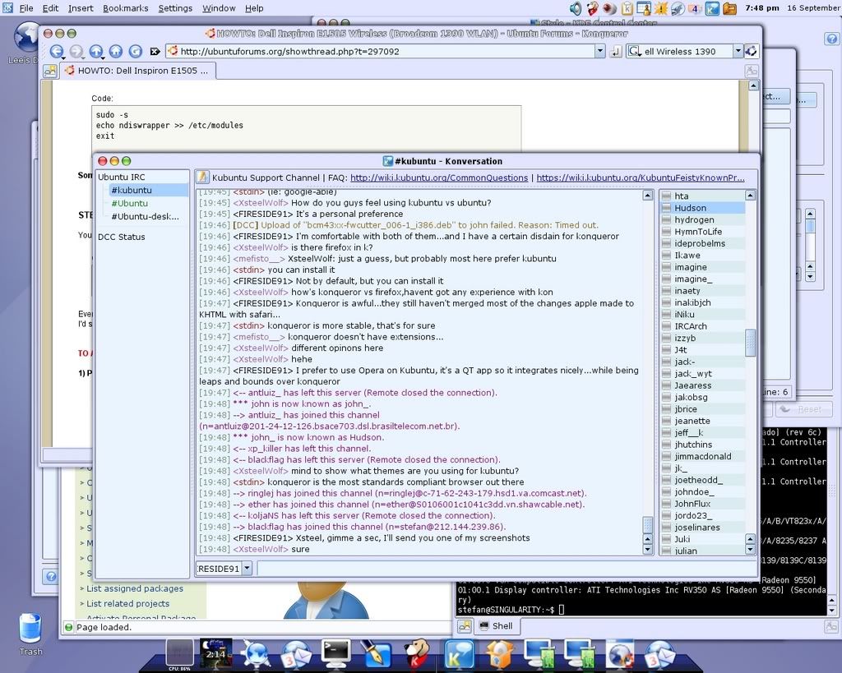Switch to the #Ubuntu-desk channel
This screenshot has height=673, width=842.
pos(145,217)
